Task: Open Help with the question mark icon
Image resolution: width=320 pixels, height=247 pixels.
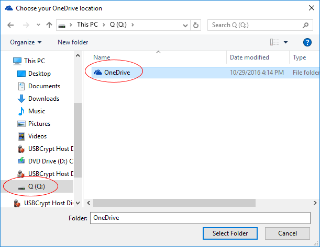Action: click(x=307, y=42)
